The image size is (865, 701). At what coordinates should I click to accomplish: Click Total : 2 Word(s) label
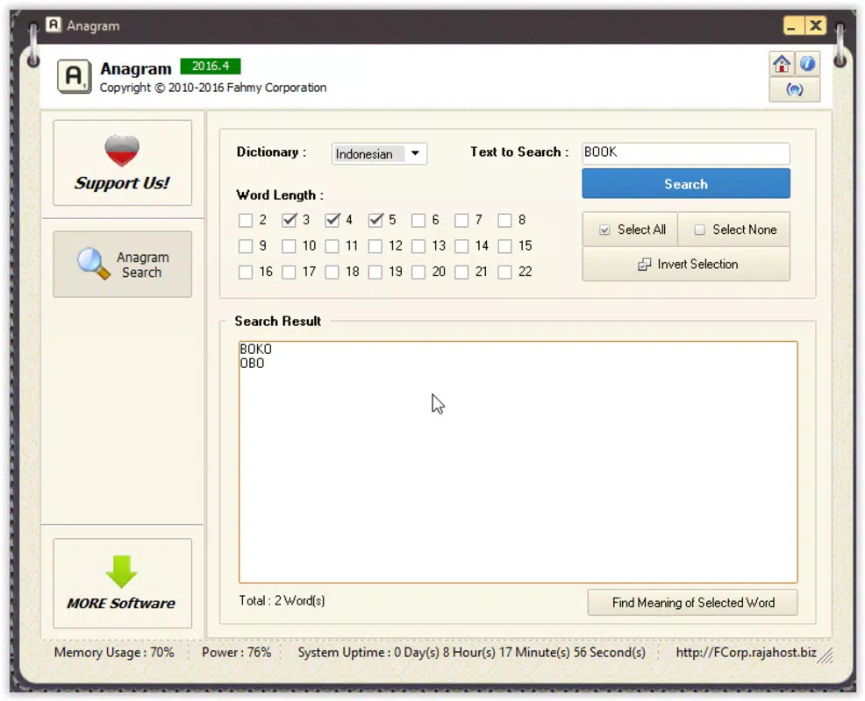[282, 601]
